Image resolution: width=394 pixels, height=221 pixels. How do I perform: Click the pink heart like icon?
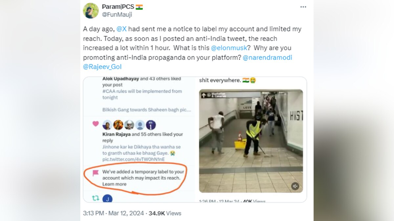tap(96, 124)
